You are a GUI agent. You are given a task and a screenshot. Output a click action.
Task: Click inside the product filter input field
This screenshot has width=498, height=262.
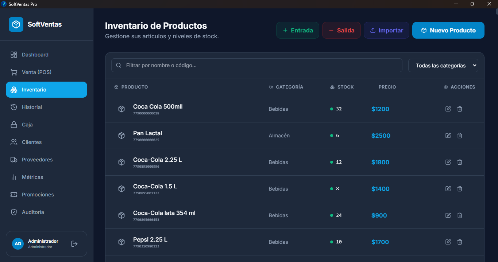tap(255, 65)
